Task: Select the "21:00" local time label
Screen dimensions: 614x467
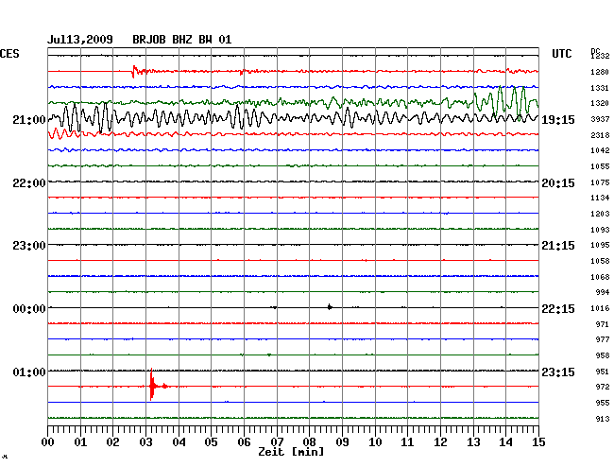Action: click(29, 119)
